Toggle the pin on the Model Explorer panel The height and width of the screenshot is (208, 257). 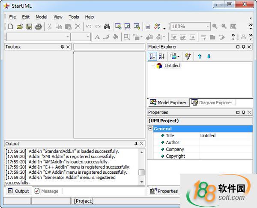pyautogui.click(x=243, y=47)
